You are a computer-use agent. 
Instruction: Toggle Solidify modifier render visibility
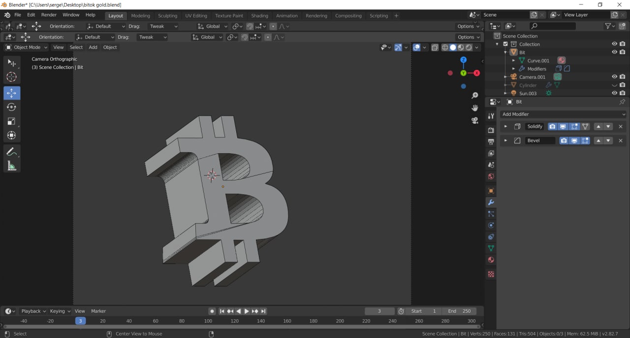click(552, 127)
